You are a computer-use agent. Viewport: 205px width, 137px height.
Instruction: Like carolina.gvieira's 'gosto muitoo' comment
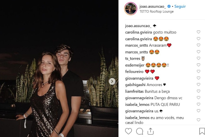(198, 32)
